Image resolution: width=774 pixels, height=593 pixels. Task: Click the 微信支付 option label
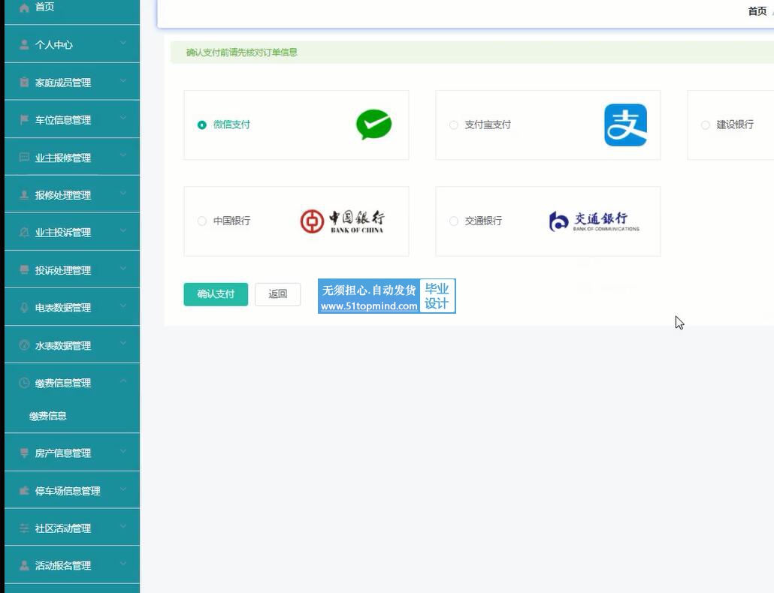(x=231, y=125)
